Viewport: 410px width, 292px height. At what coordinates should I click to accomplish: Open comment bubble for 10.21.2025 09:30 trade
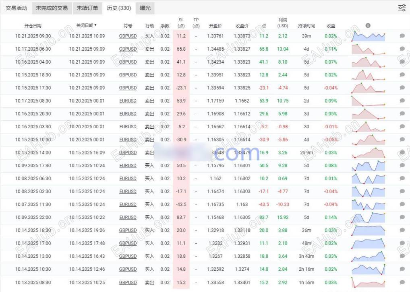402,36
